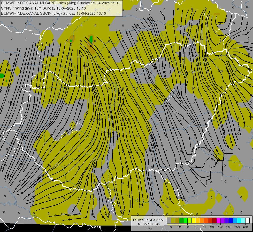Click the MLCAPE0-3km header line

click(x=61, y=3)
